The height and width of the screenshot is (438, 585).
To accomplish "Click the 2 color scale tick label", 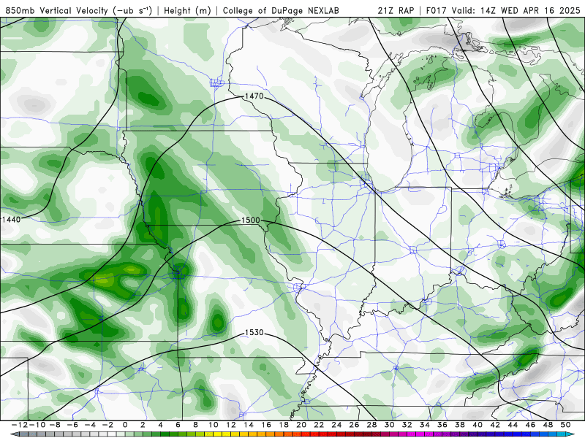I will tap(143, 425).
